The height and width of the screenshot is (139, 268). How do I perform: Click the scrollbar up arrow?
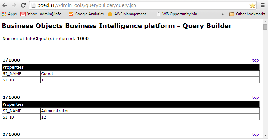(x=265, y=22)
